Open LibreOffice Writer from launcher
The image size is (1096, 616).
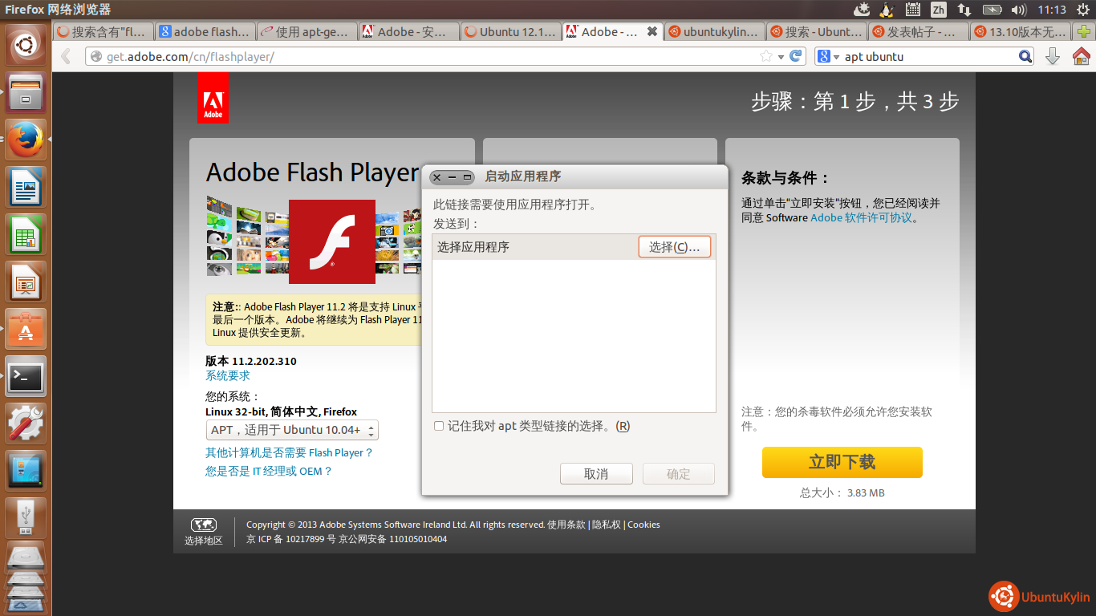(26, 187)
